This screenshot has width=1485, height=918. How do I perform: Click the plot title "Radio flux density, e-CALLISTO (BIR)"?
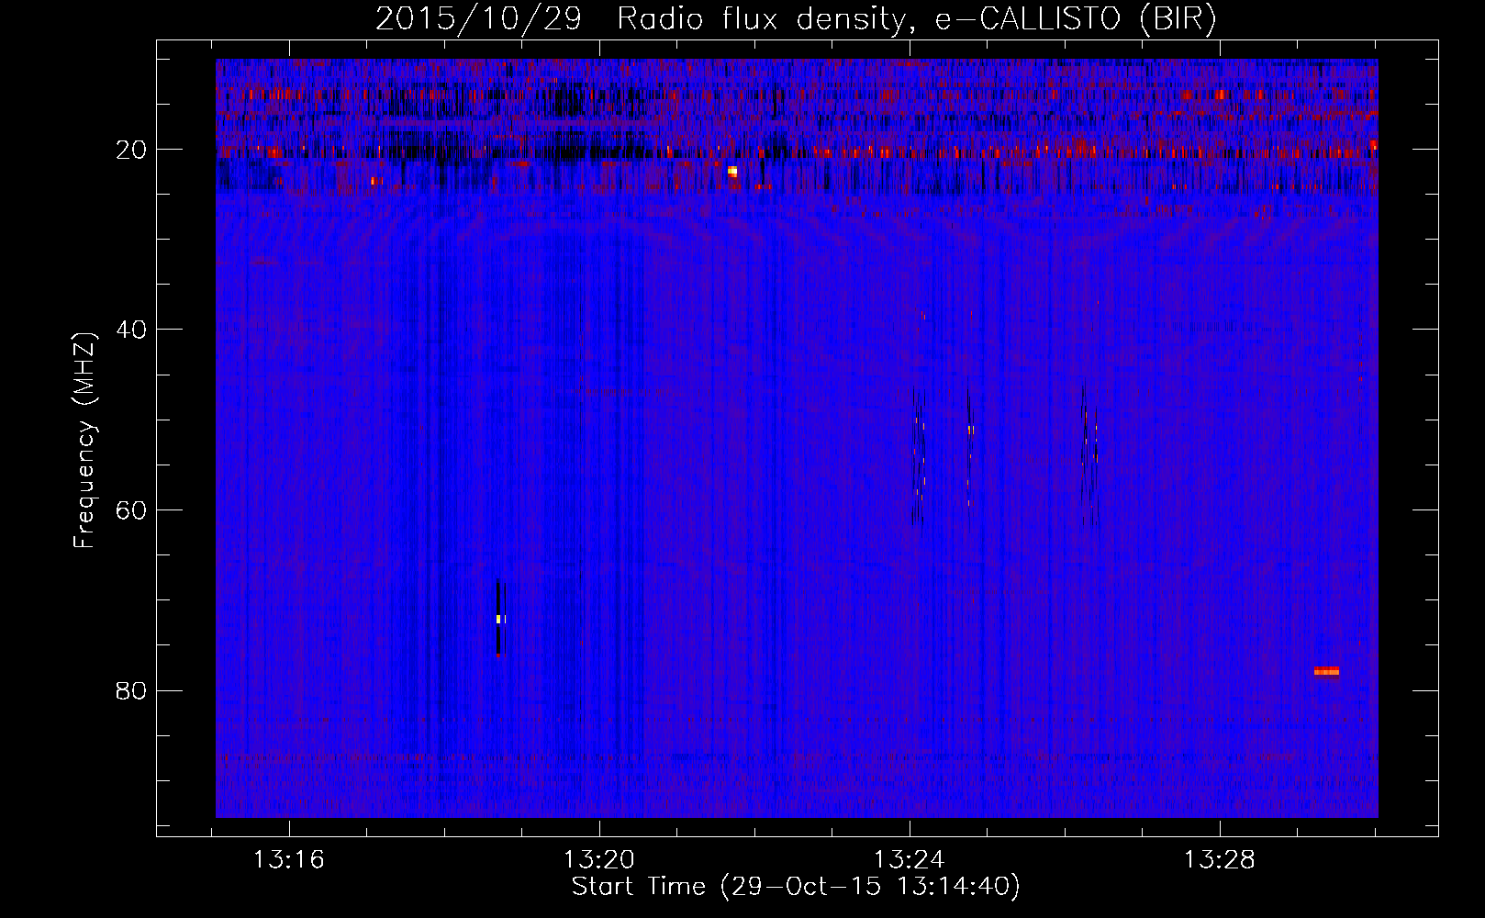(916, 18)
